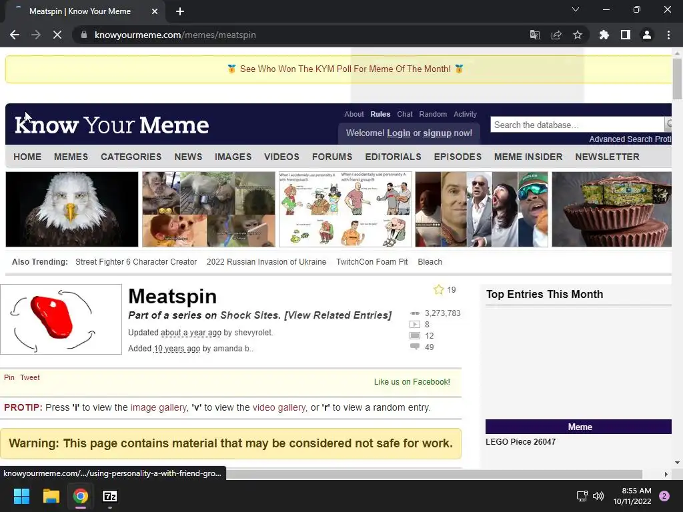Click the site lock icon
683x512 pixels.
pyautogui.click(x=84, y=35)
